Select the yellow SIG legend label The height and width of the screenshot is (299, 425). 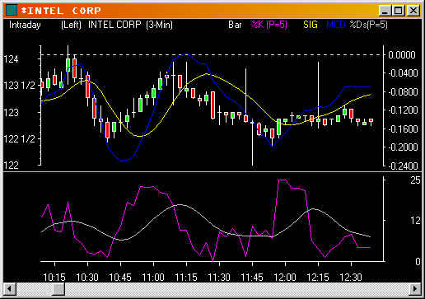coord(311,25)
